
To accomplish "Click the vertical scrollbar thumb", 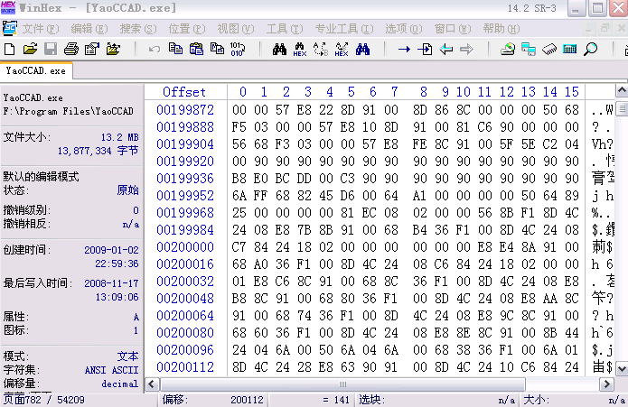I will tap(622, 108).
